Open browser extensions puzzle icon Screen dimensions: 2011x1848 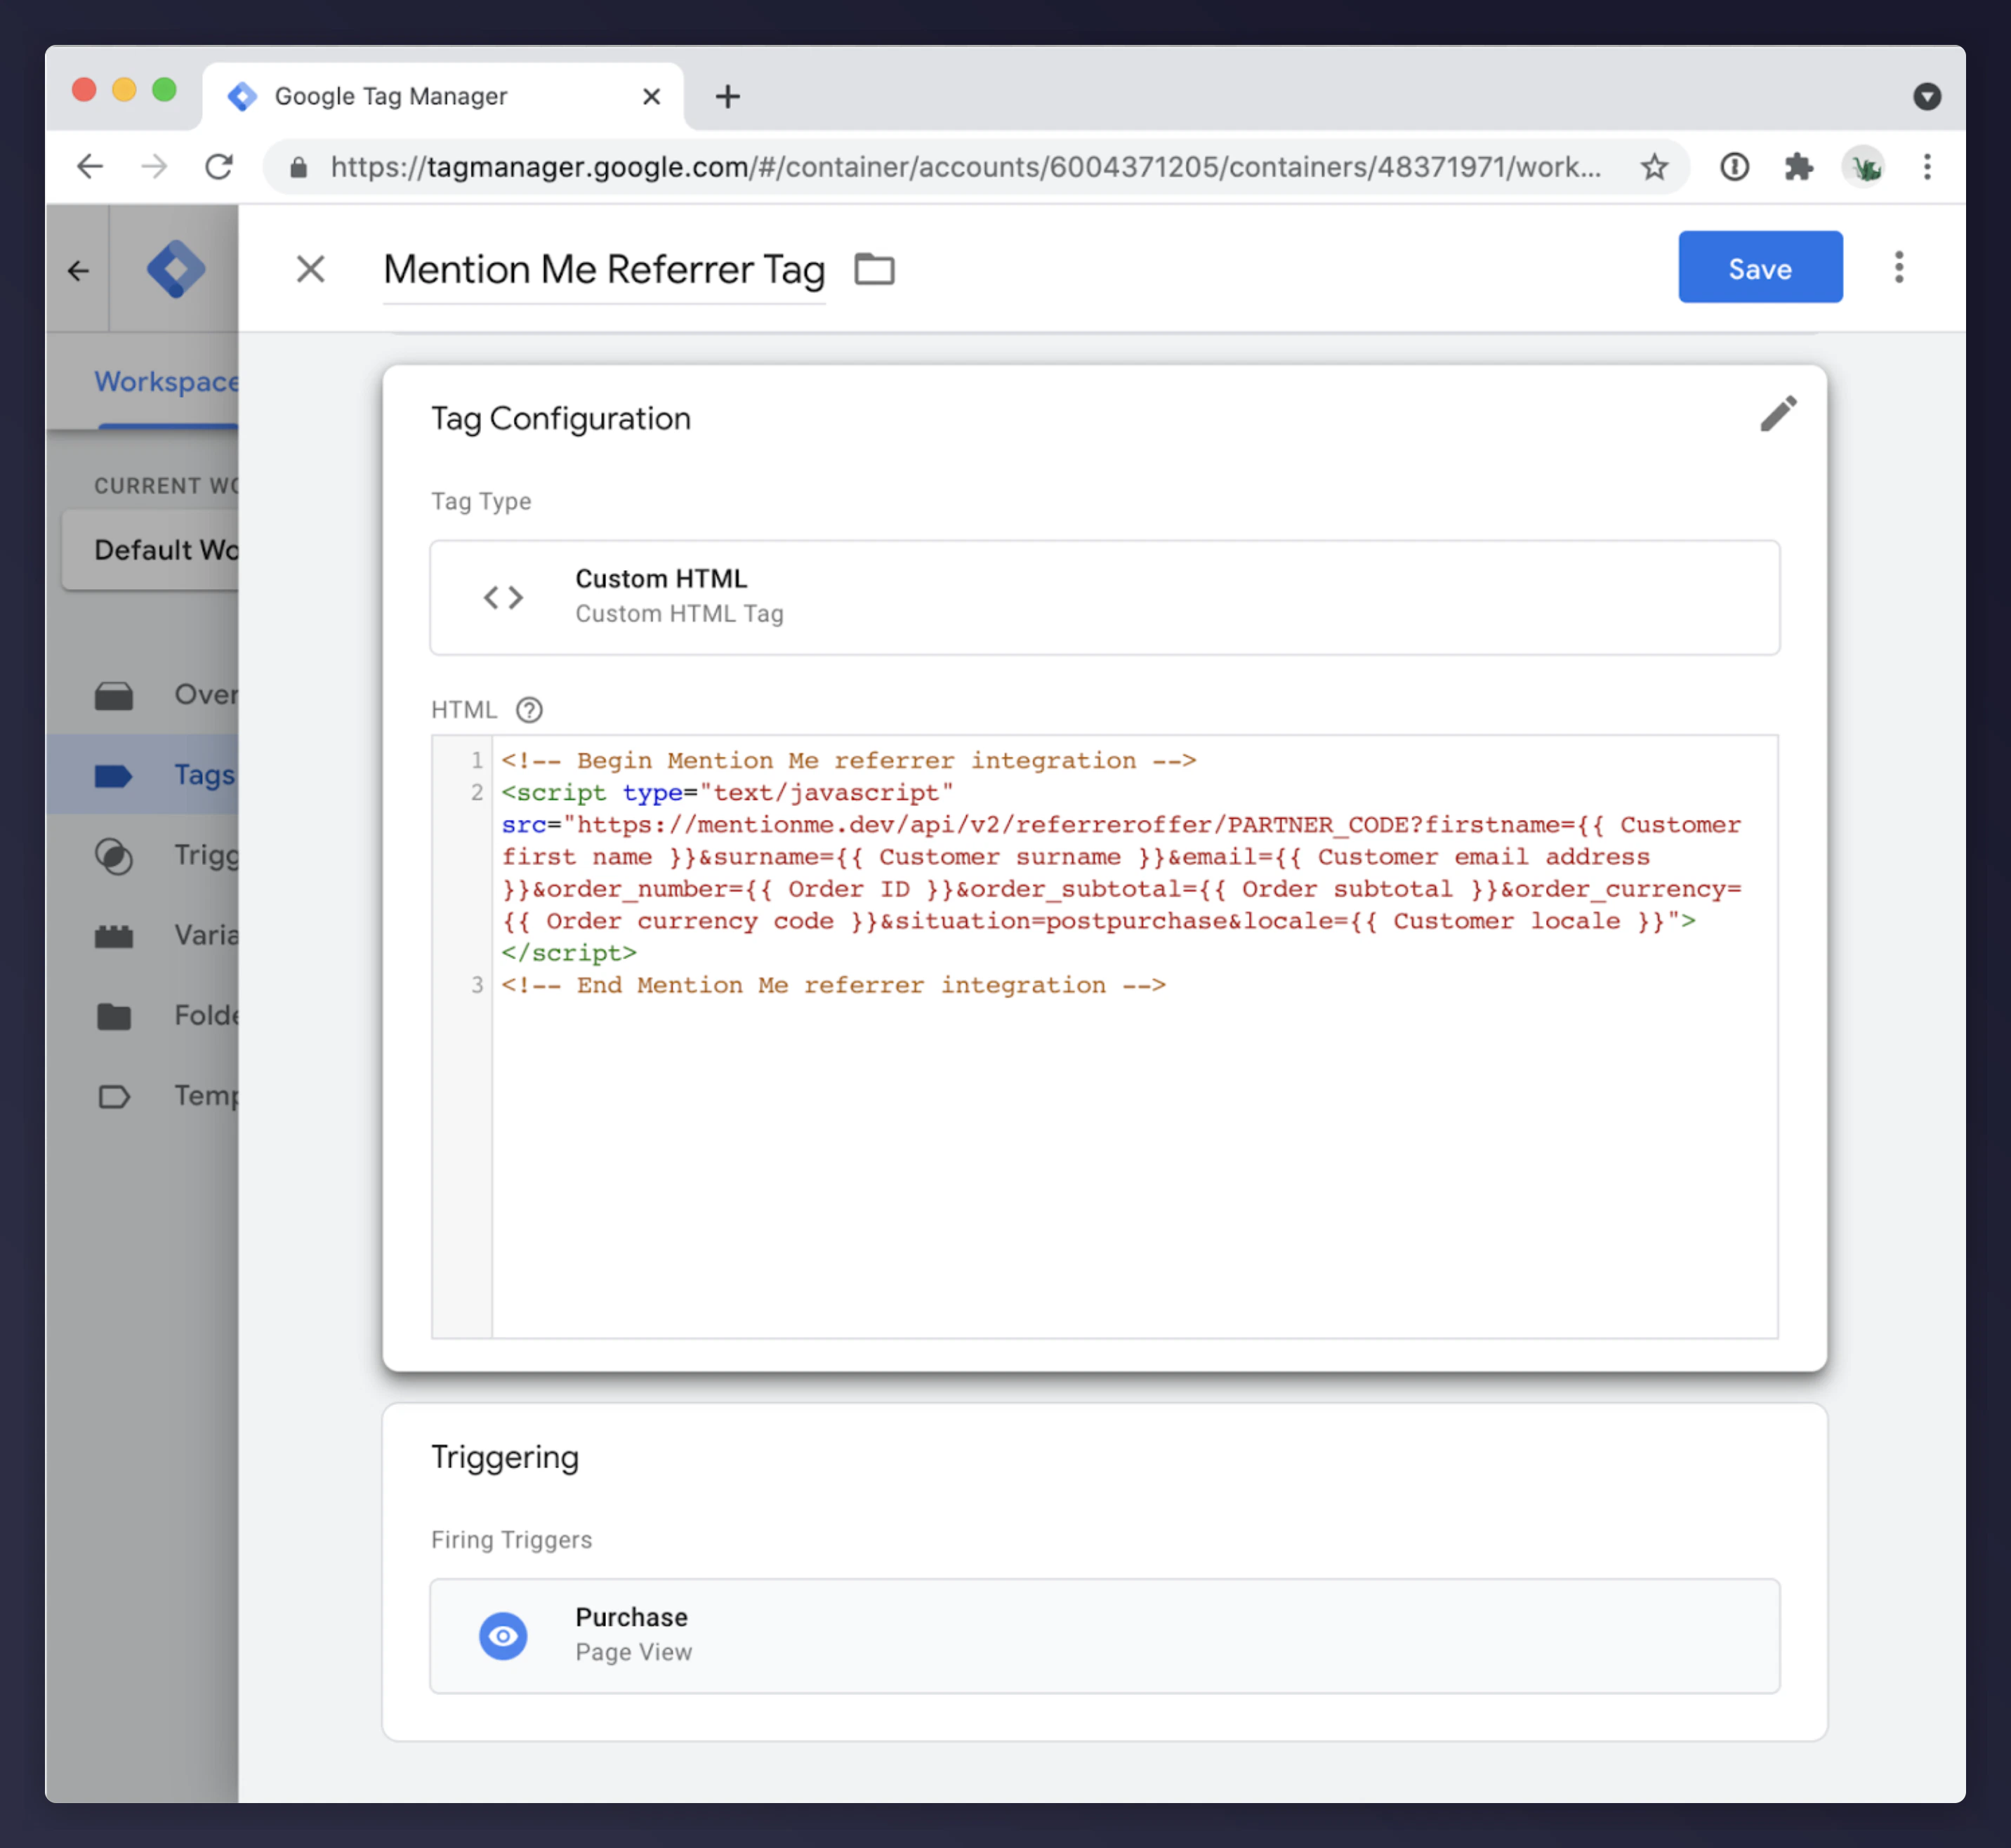click(1799, 166)
